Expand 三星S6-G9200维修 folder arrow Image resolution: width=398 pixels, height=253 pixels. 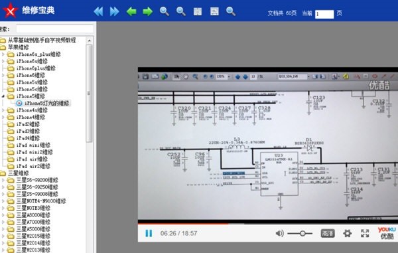[x=3, y=180]
